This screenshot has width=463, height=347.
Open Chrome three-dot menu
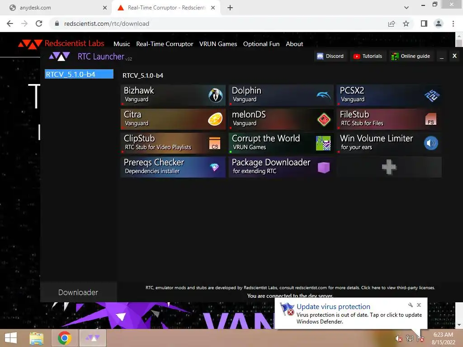pos(453,23)
